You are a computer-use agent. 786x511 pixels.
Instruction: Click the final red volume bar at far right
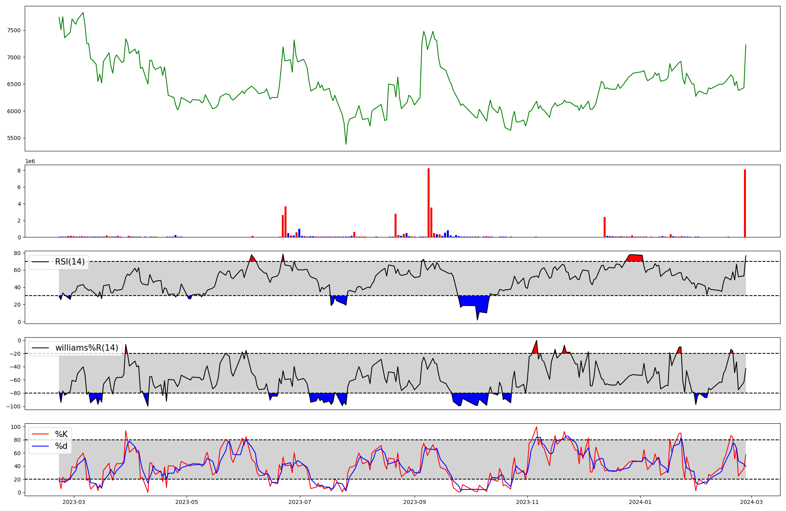[x=745, y=203]
